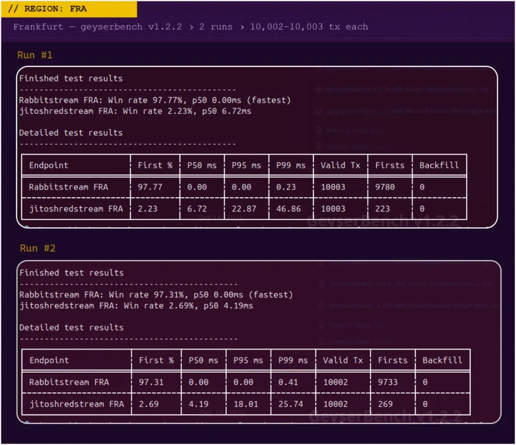Click the 'P99 ms' header in Run #2 table
Screen dimensions: 516x445
pos(293,360)
